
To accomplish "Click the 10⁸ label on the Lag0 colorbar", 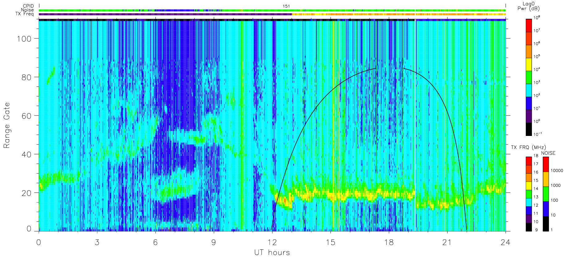I will tap(537, 18).
